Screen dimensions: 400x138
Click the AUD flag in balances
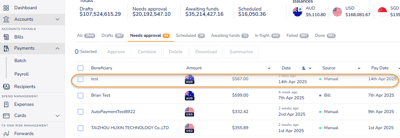pos(298,12)
